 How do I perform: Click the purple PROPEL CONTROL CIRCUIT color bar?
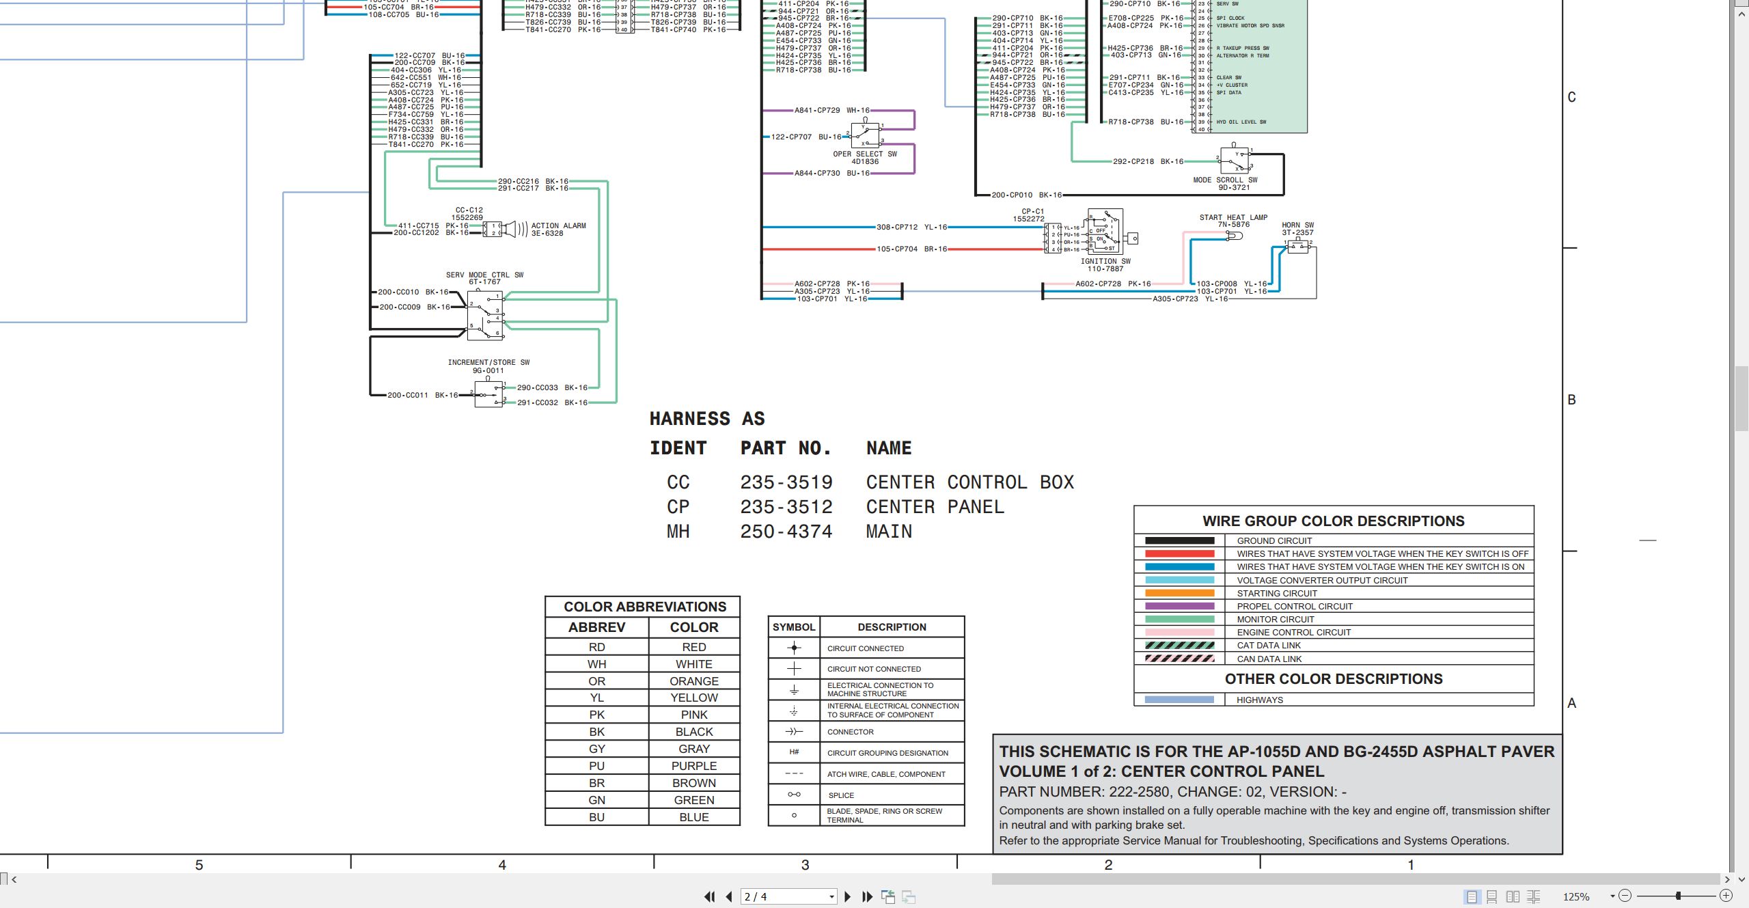(x=1180, y=606)
